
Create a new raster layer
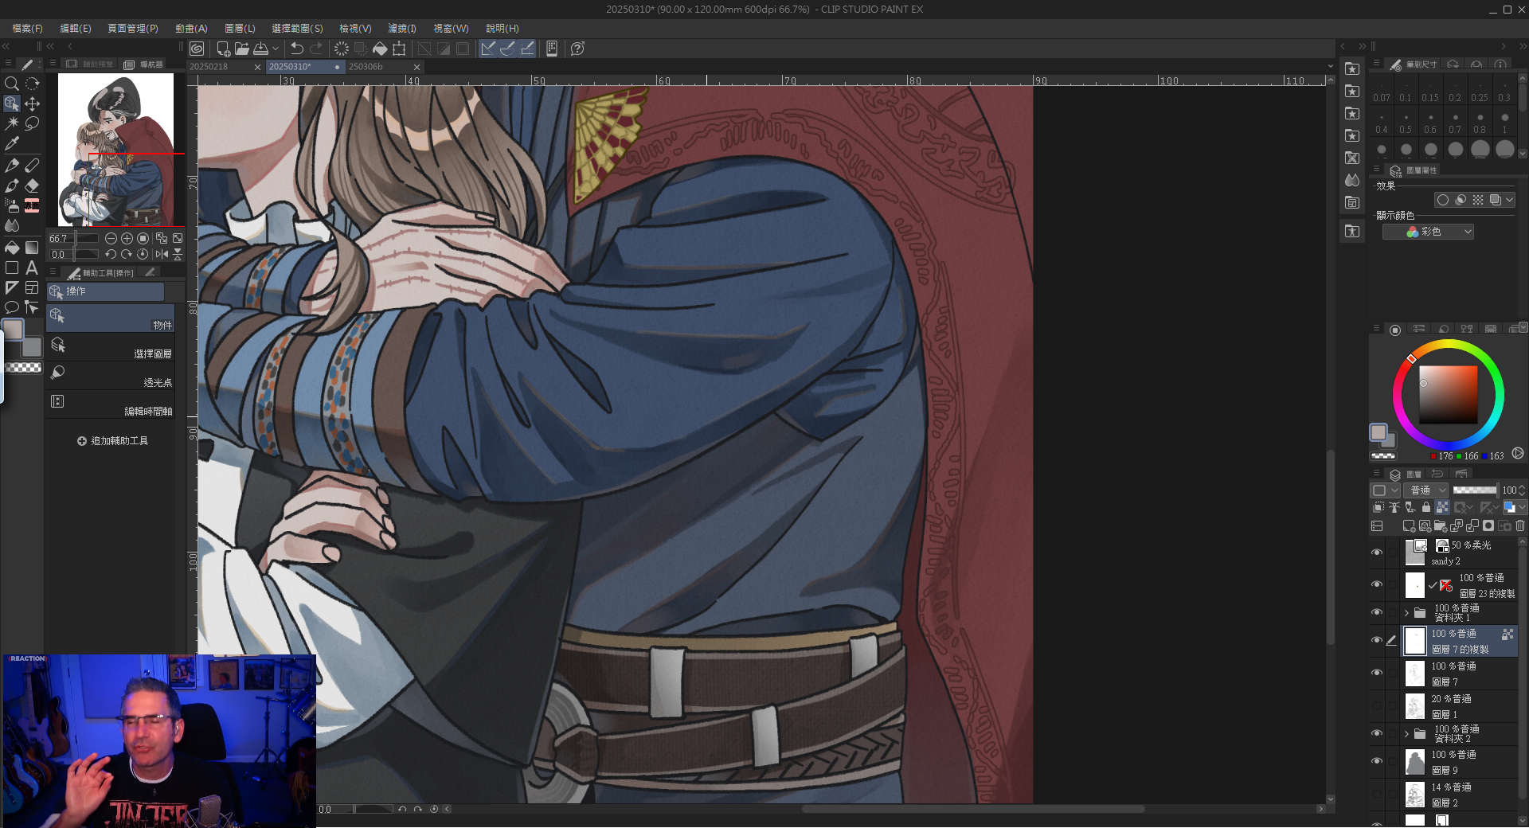coord(1409,525)
